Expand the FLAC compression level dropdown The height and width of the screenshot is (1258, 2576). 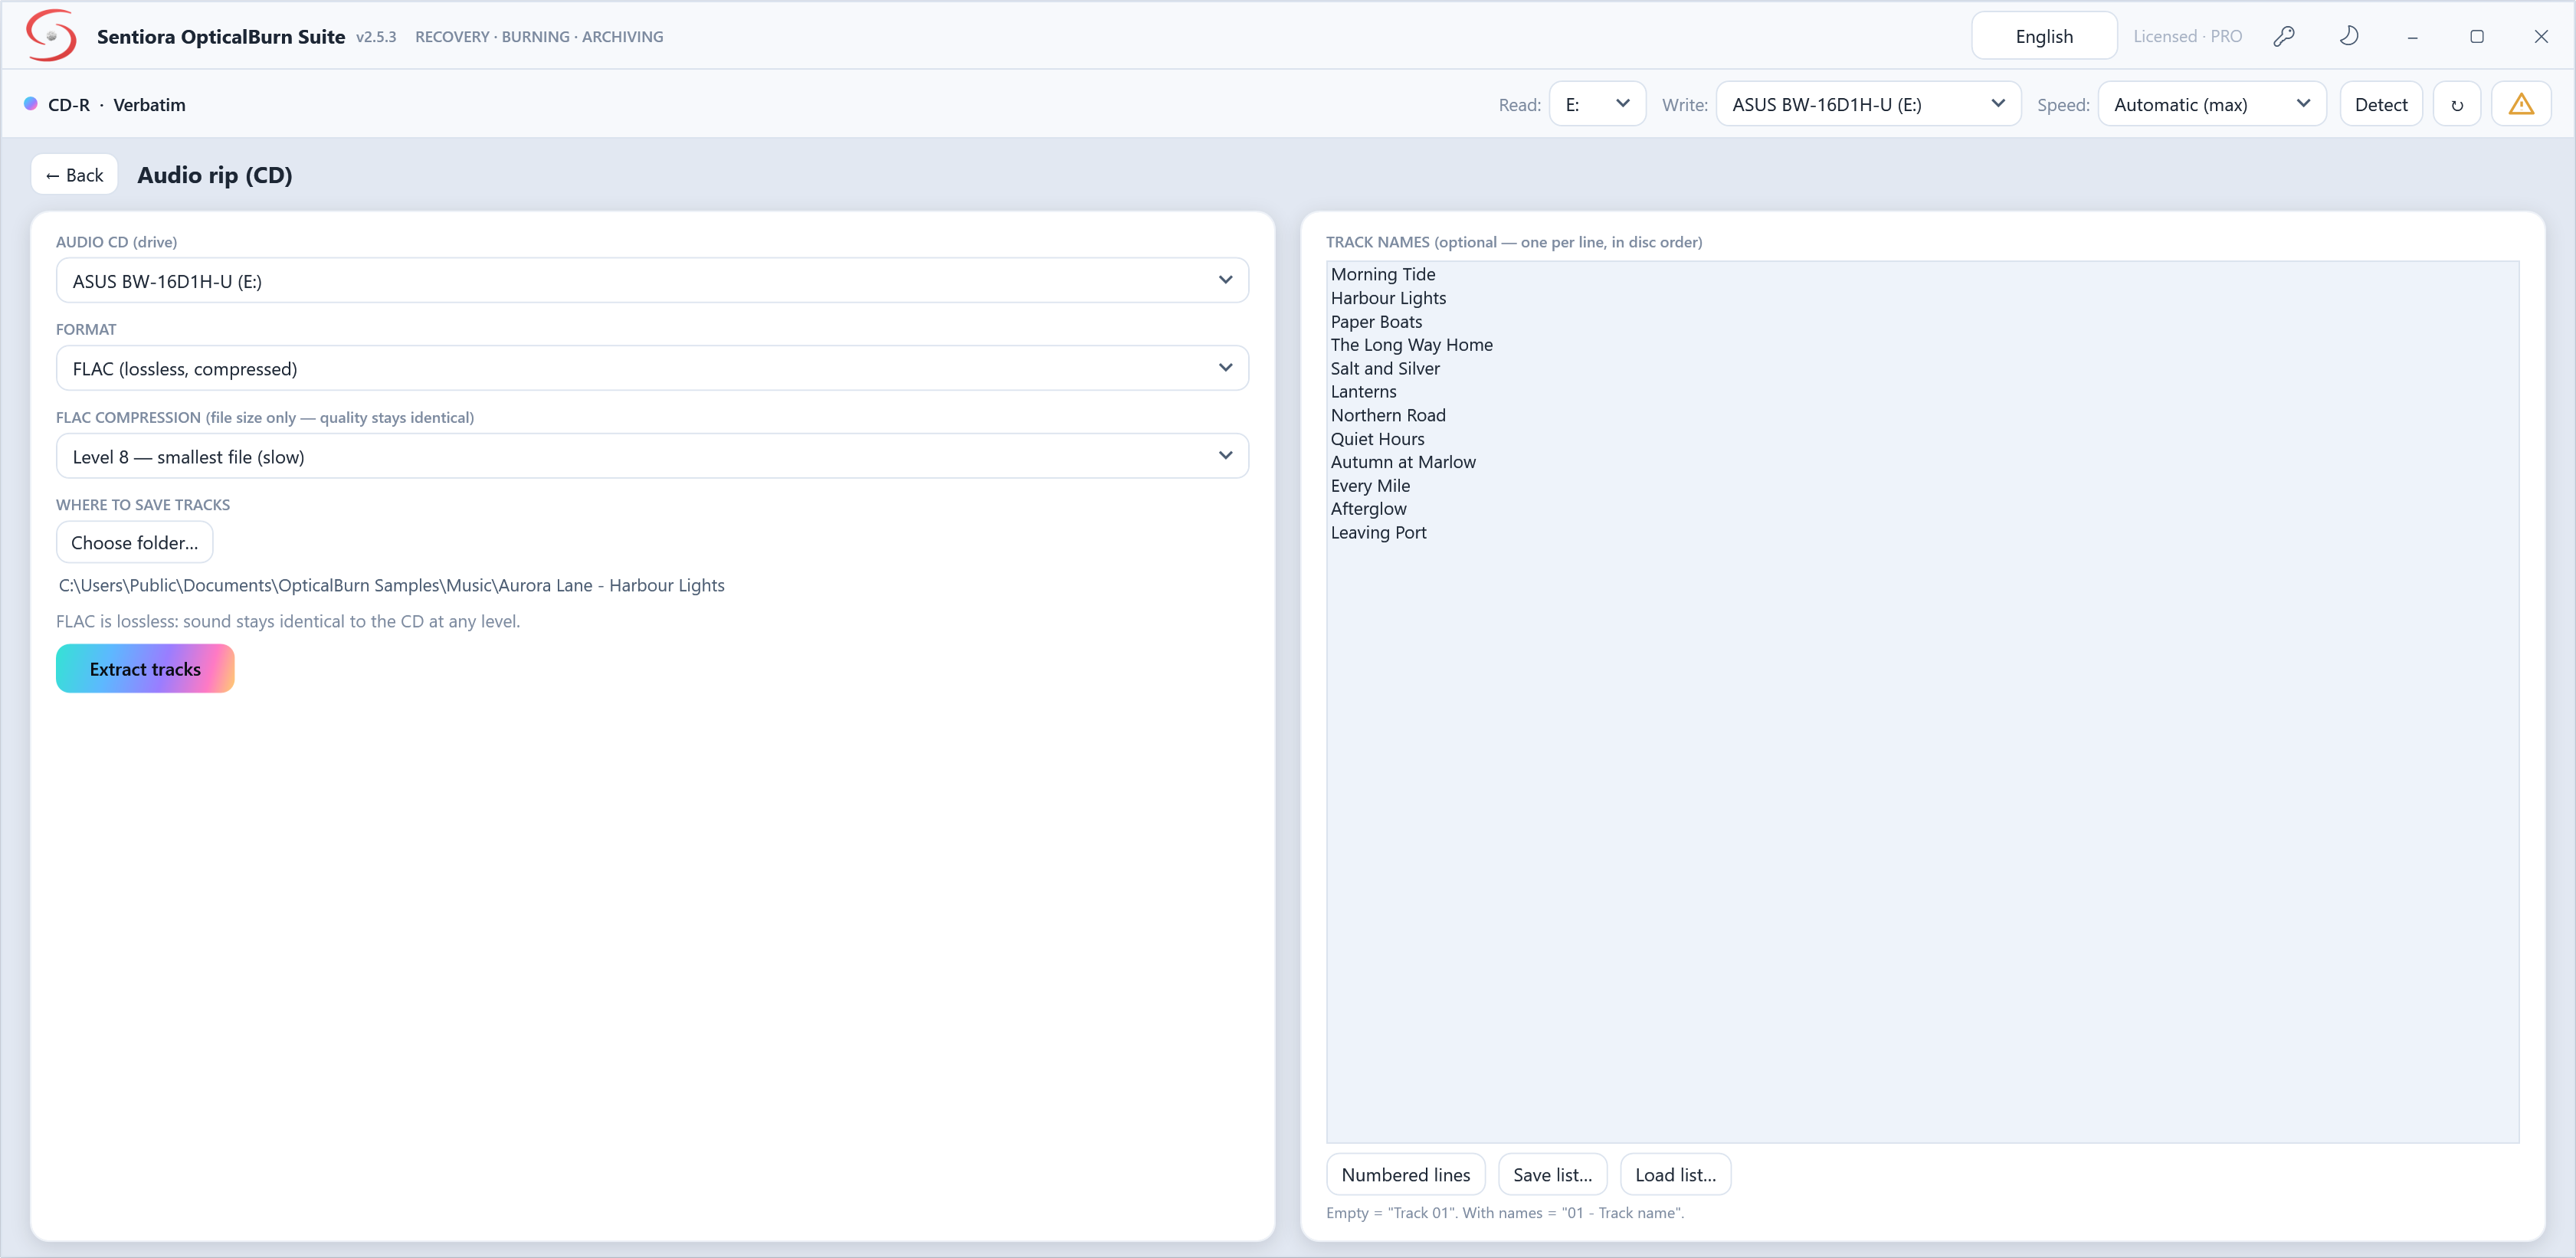(x=652, y=456)
